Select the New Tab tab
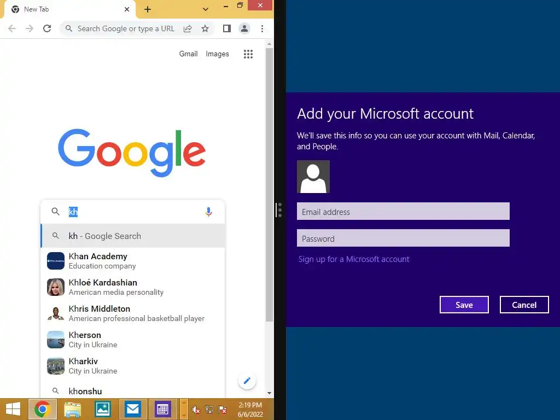 (x=69, y=10)
